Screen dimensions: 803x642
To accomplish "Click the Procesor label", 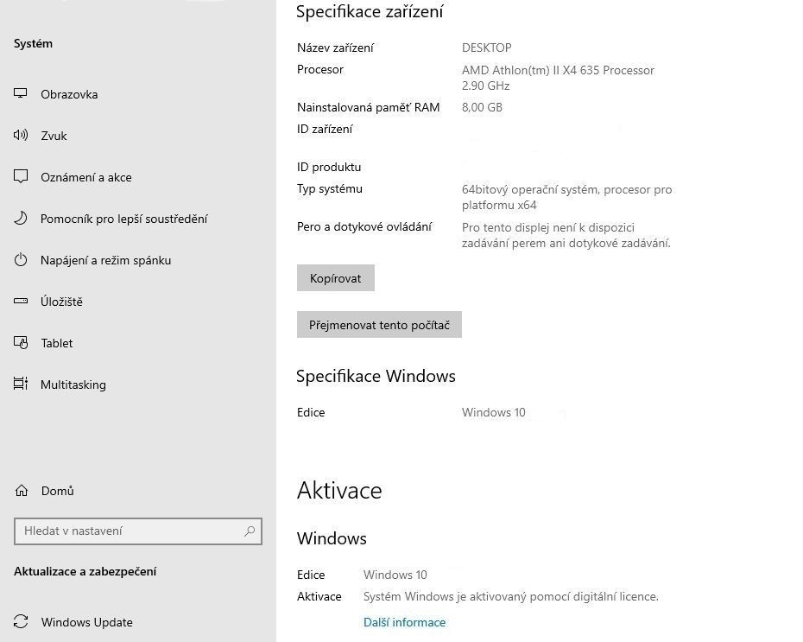I will click(320, 69).
